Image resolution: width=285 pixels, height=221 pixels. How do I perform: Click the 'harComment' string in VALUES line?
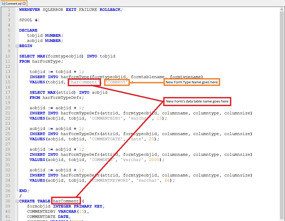84,82
